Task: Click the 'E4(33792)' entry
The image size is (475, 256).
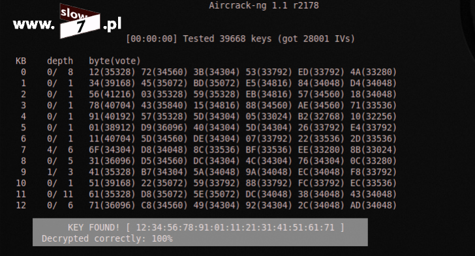Action: tap(373, 128)
